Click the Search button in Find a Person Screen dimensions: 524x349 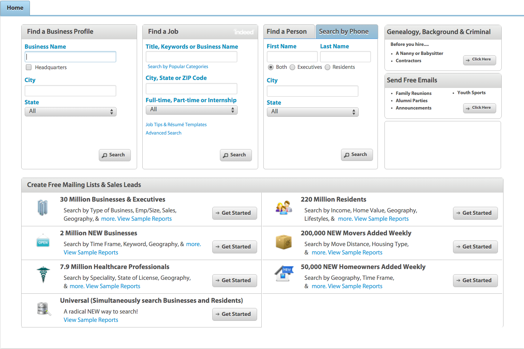tap(357, 155)
